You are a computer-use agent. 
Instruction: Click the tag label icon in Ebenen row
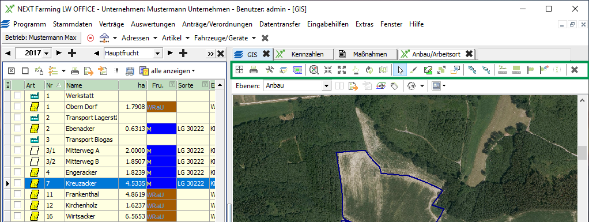(394, 86)
